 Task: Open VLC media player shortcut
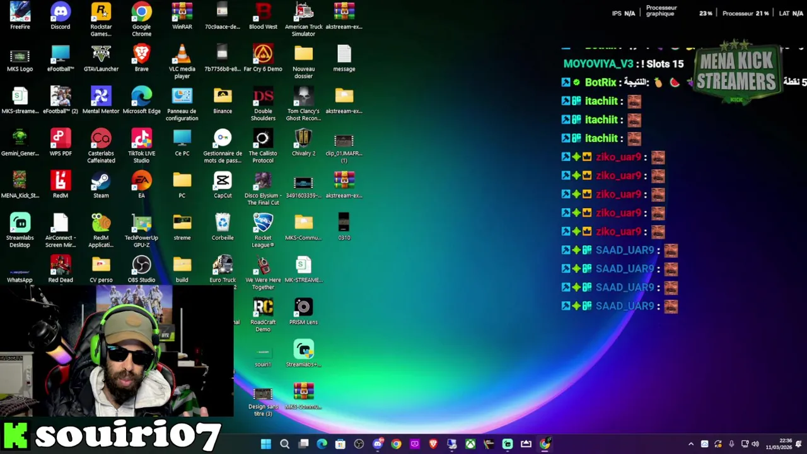[x=182, y=61]
